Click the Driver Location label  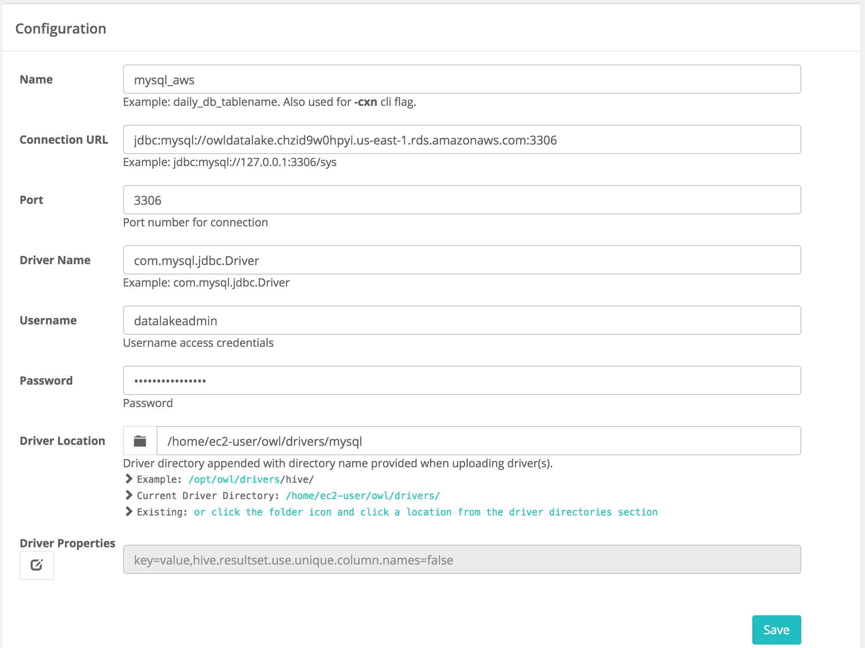coord(62,441)
